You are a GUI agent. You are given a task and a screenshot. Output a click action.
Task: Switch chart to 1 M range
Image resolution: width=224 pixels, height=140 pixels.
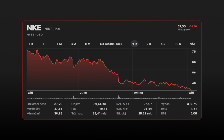59,44
